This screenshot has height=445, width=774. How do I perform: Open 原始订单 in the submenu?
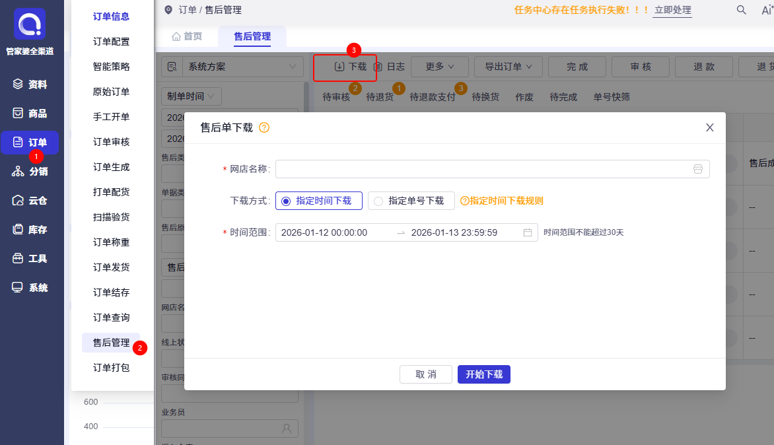click(111, 92)
